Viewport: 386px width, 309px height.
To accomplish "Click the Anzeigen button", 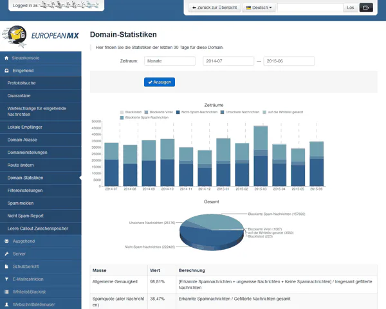I will [x=160, y=82].
